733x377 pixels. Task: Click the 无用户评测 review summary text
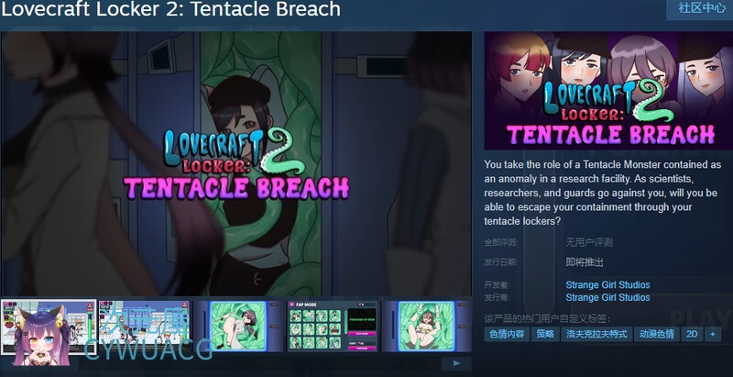(589, 242)
